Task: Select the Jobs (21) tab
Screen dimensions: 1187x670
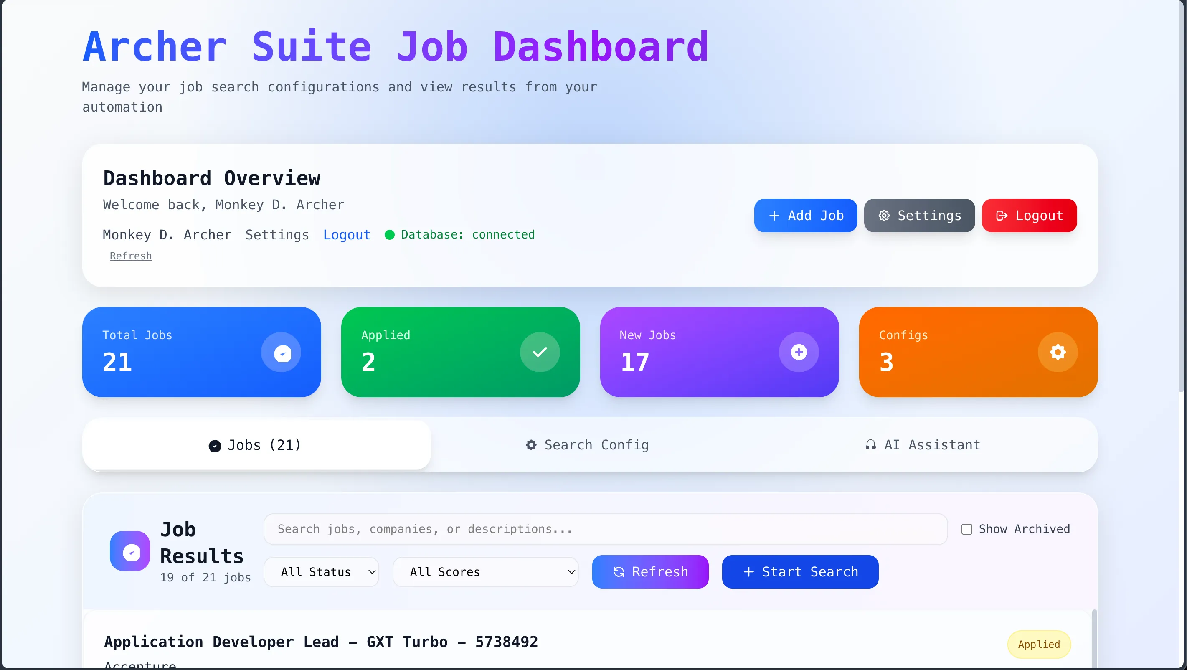Action: click(x=256, y=445)
